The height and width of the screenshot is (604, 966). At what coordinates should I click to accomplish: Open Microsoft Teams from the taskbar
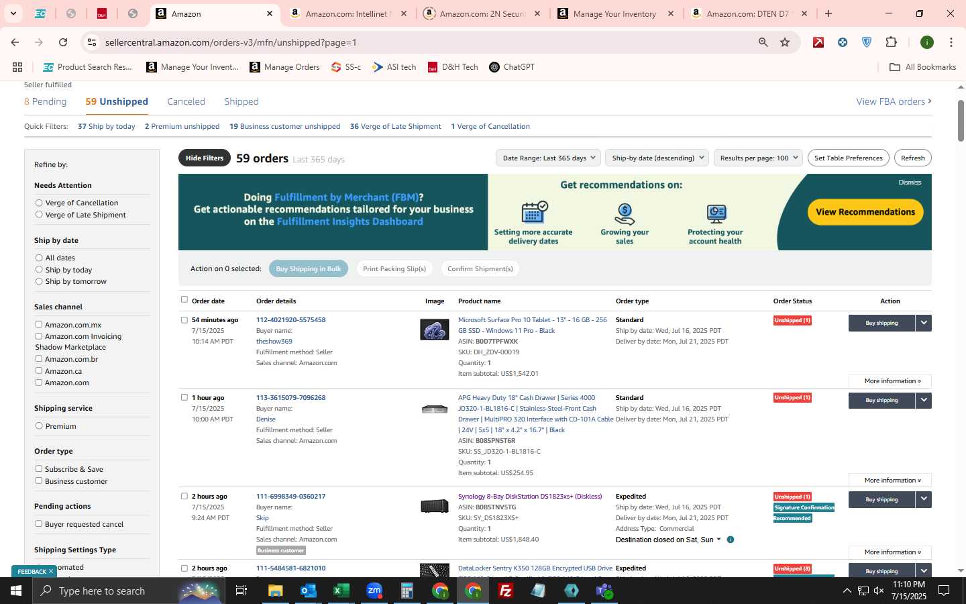[x=604, y=591]
